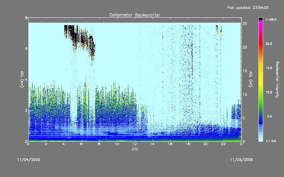The image size is (284, 177).
Task: Click the "5" tick on the kft axis
Action: [x=244, y=118]
